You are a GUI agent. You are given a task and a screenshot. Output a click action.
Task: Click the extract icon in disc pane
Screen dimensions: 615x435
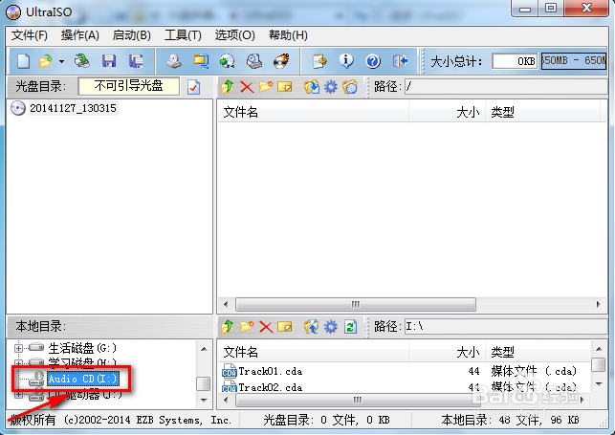(x=312, y=87)
